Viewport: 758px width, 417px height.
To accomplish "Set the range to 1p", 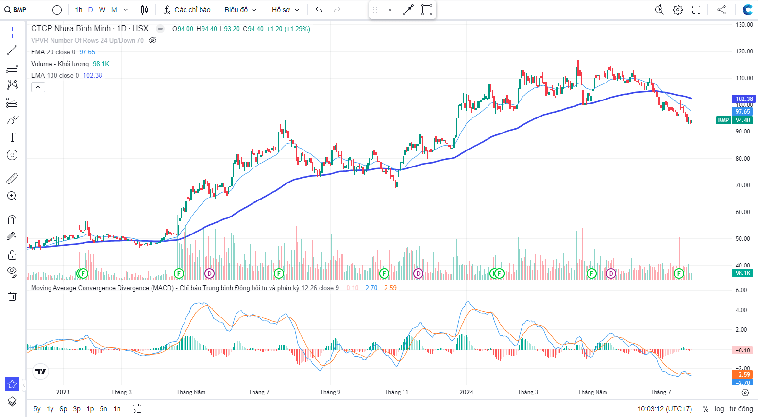I will click(90, 409).
